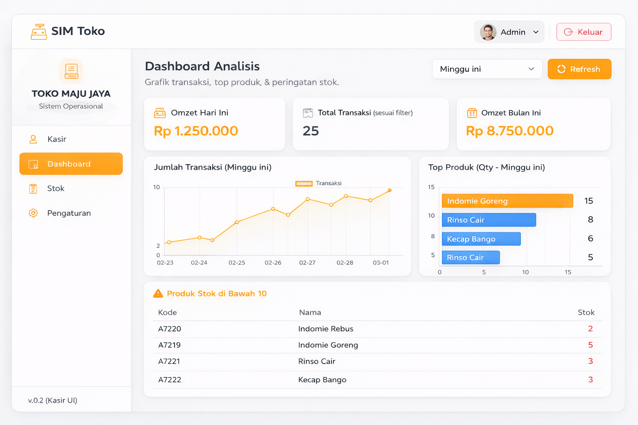Screen dimensions: 638x425
Task: Open the Dashboard menu item
Action: (71, 164)
